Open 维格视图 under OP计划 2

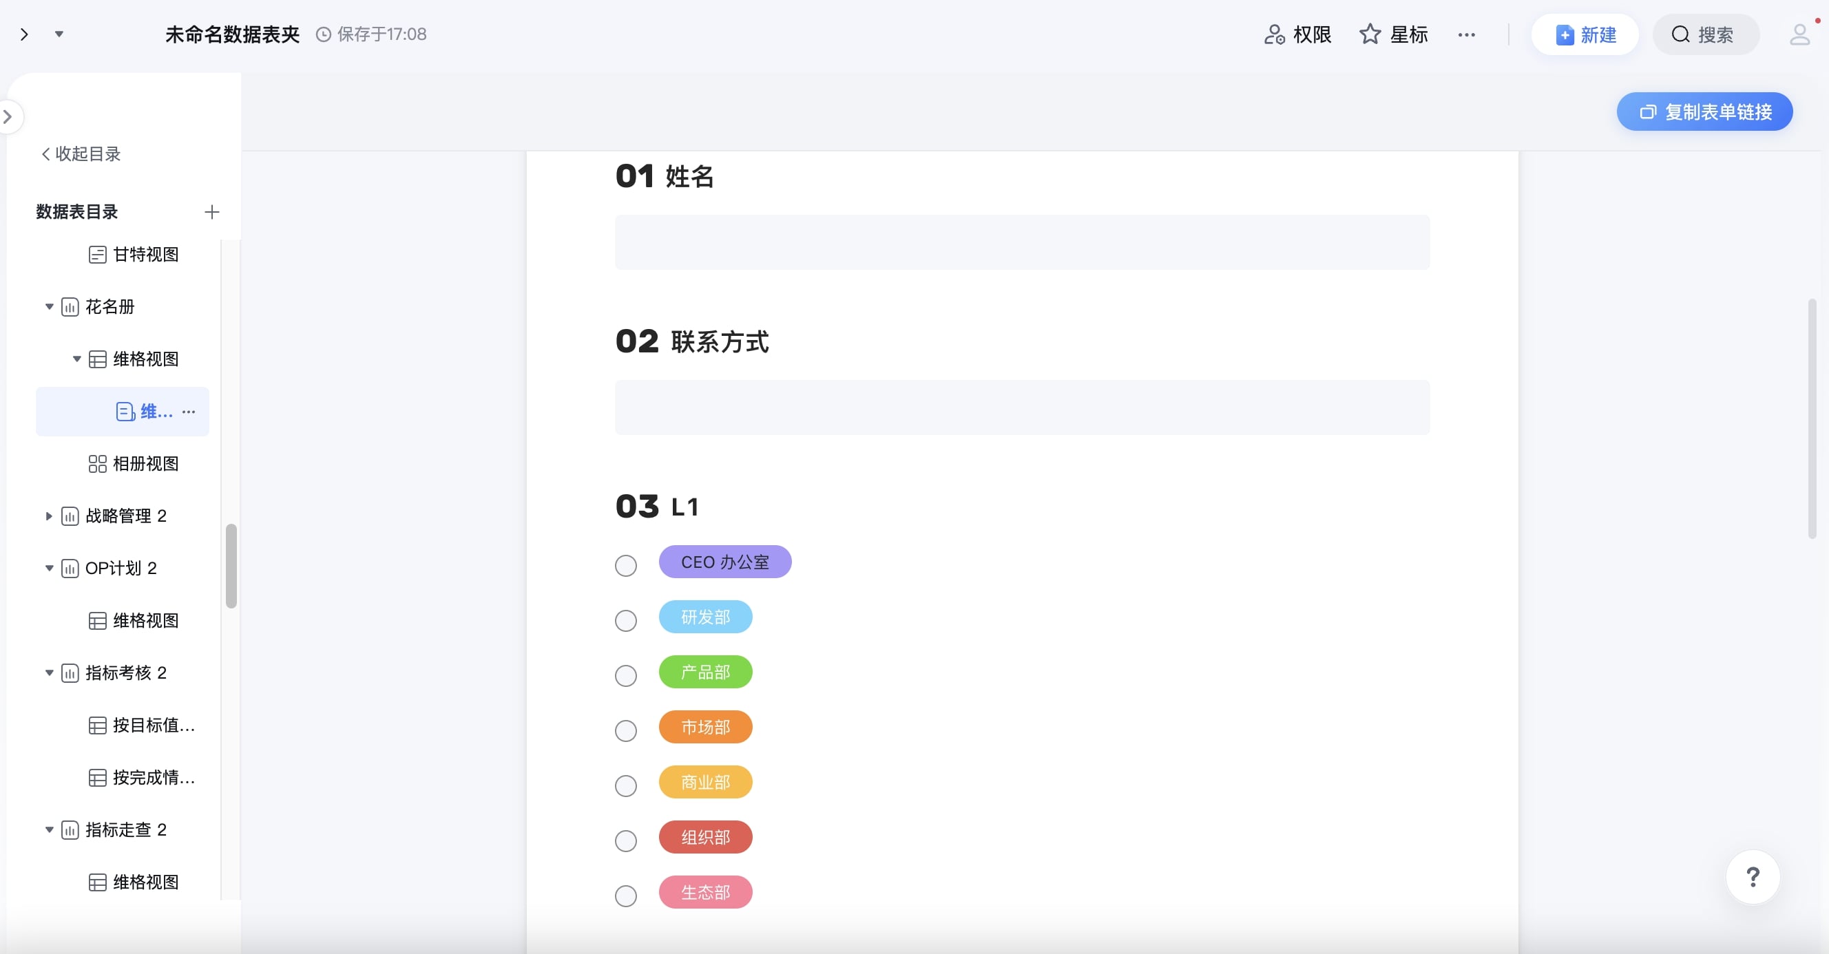tap(145, 620)
